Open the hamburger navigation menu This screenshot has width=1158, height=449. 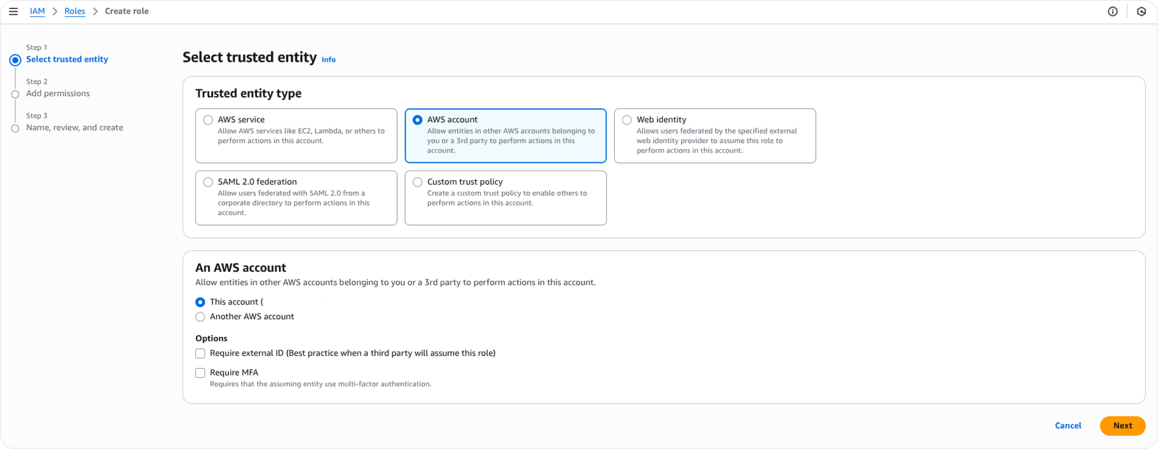[x=14, y=11]
